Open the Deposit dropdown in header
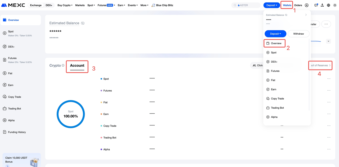This screenshot has height=167, width=339. point(272,5)
